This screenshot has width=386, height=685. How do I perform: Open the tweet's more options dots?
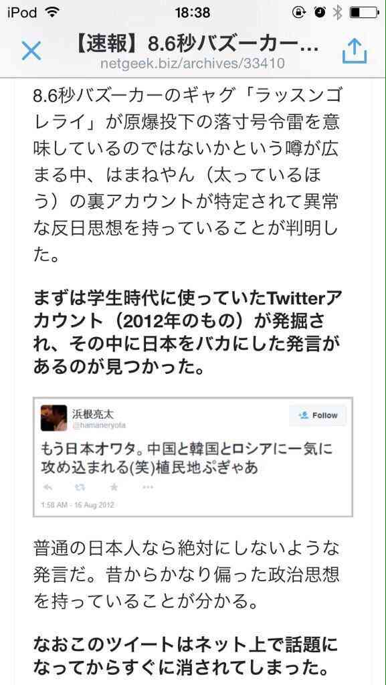pos(148,487)
